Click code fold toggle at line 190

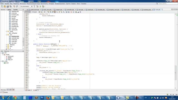tap(28, 71)
